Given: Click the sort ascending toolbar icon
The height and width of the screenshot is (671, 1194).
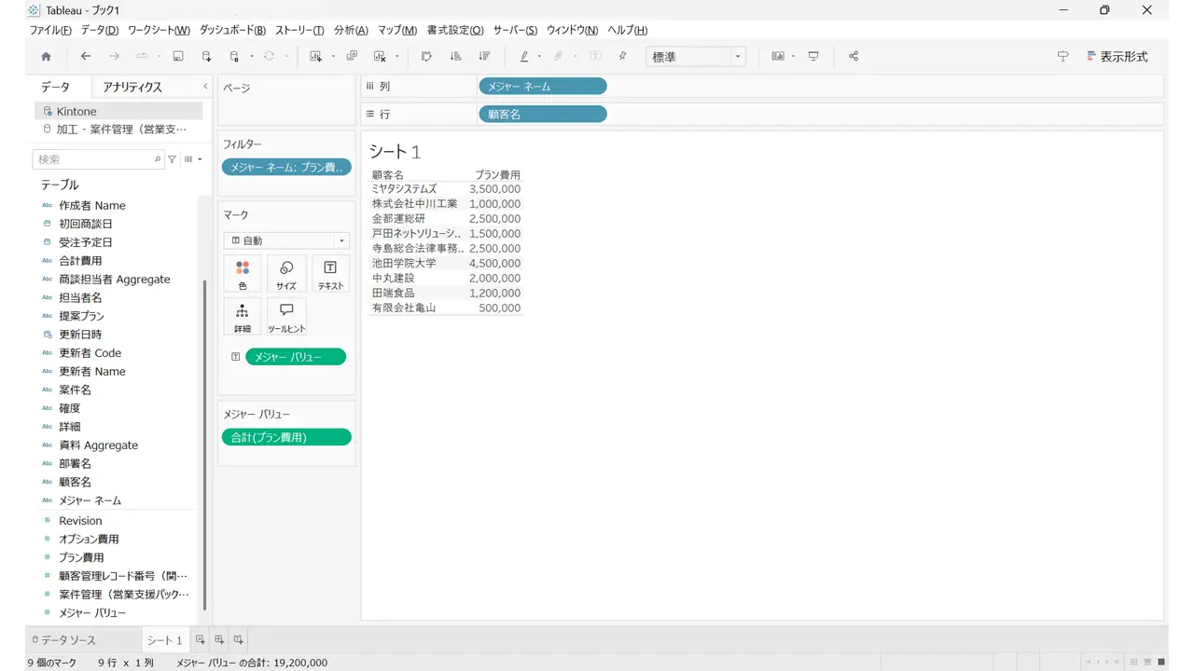Looking at the screenshot, I should tap(455, 57).
